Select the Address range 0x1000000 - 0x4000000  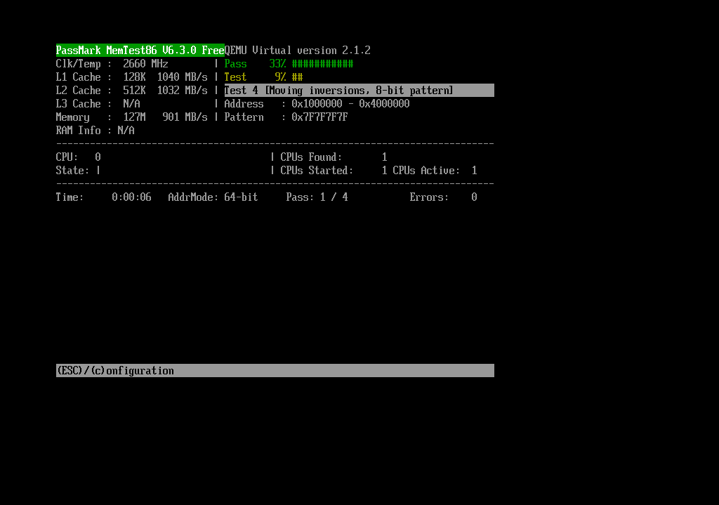coord(351,104)
